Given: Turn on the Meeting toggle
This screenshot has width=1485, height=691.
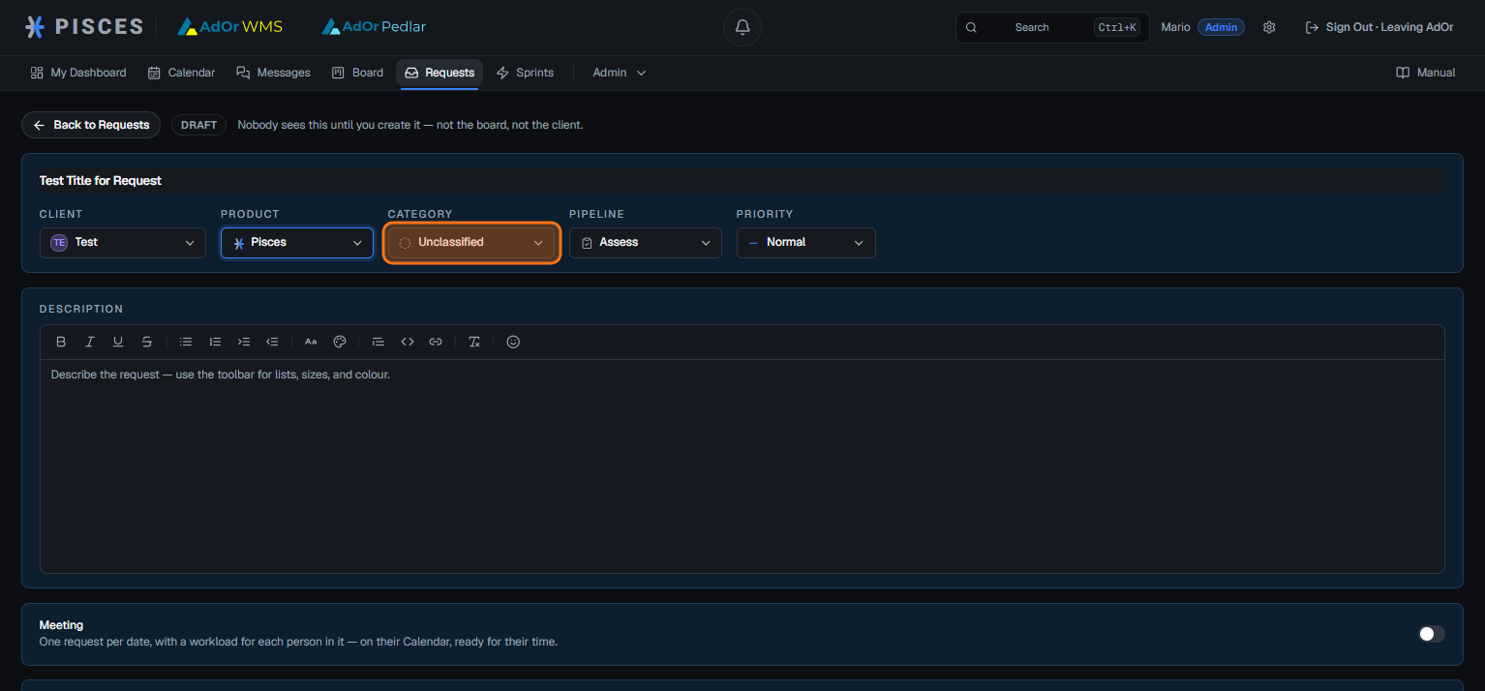Looking at the screenshot, I should coord(1432,634).
